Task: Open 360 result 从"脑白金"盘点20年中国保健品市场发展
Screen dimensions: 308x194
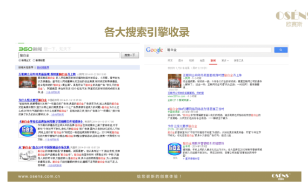Action: tap(44, 147)
